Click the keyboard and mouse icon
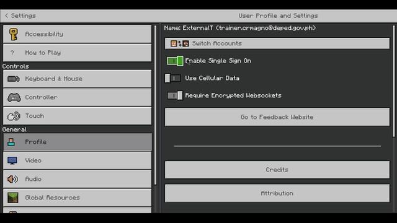 click(x=14, y=79)
